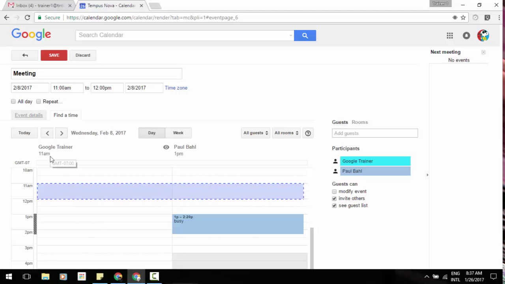Select the Guests tab
505x284 pixels.
coord(340,122)
